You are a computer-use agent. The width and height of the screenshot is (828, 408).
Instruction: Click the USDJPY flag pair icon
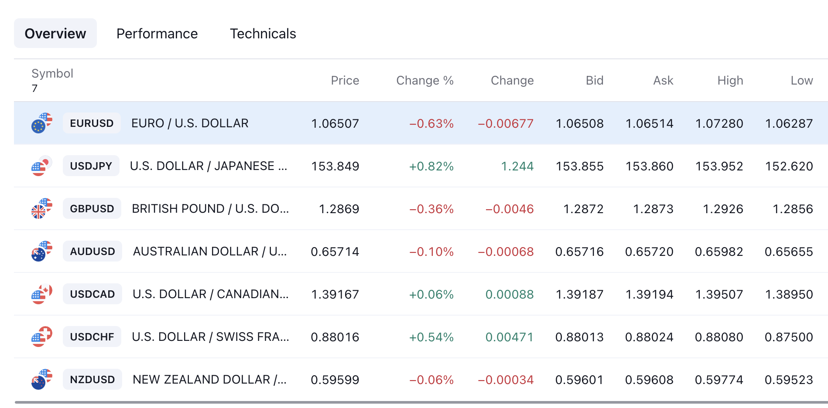[42, 166]
